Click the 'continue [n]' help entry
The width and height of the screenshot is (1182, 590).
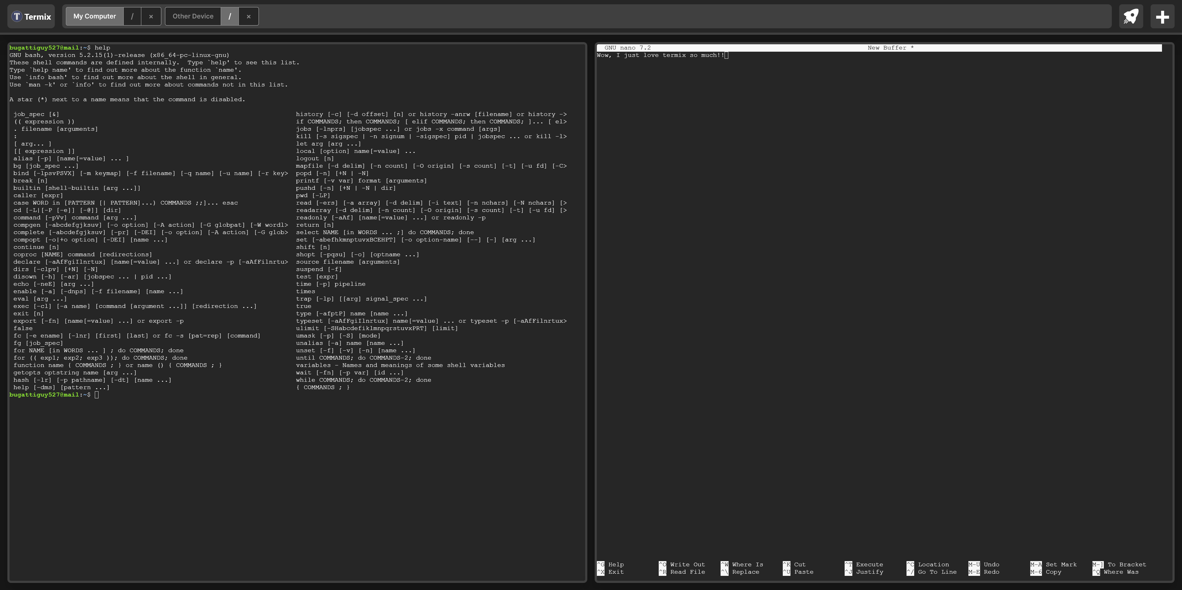click(x=36, y=247)
